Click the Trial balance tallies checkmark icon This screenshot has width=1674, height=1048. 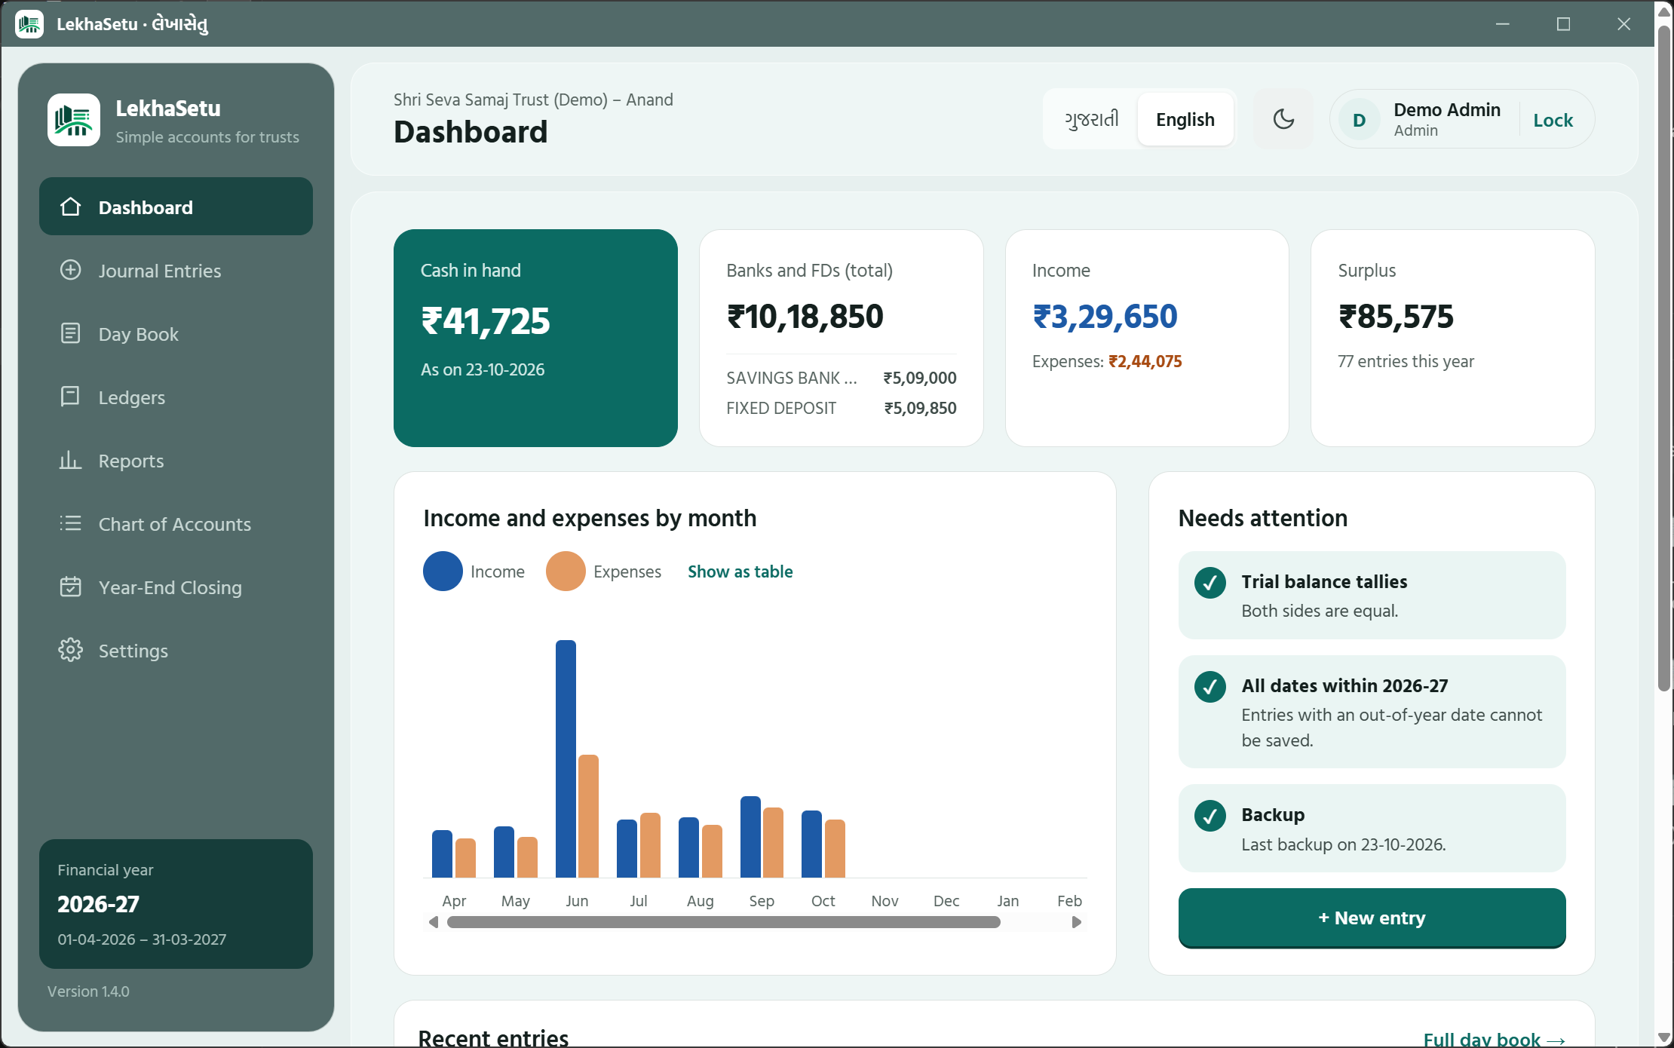point(1210,583)
